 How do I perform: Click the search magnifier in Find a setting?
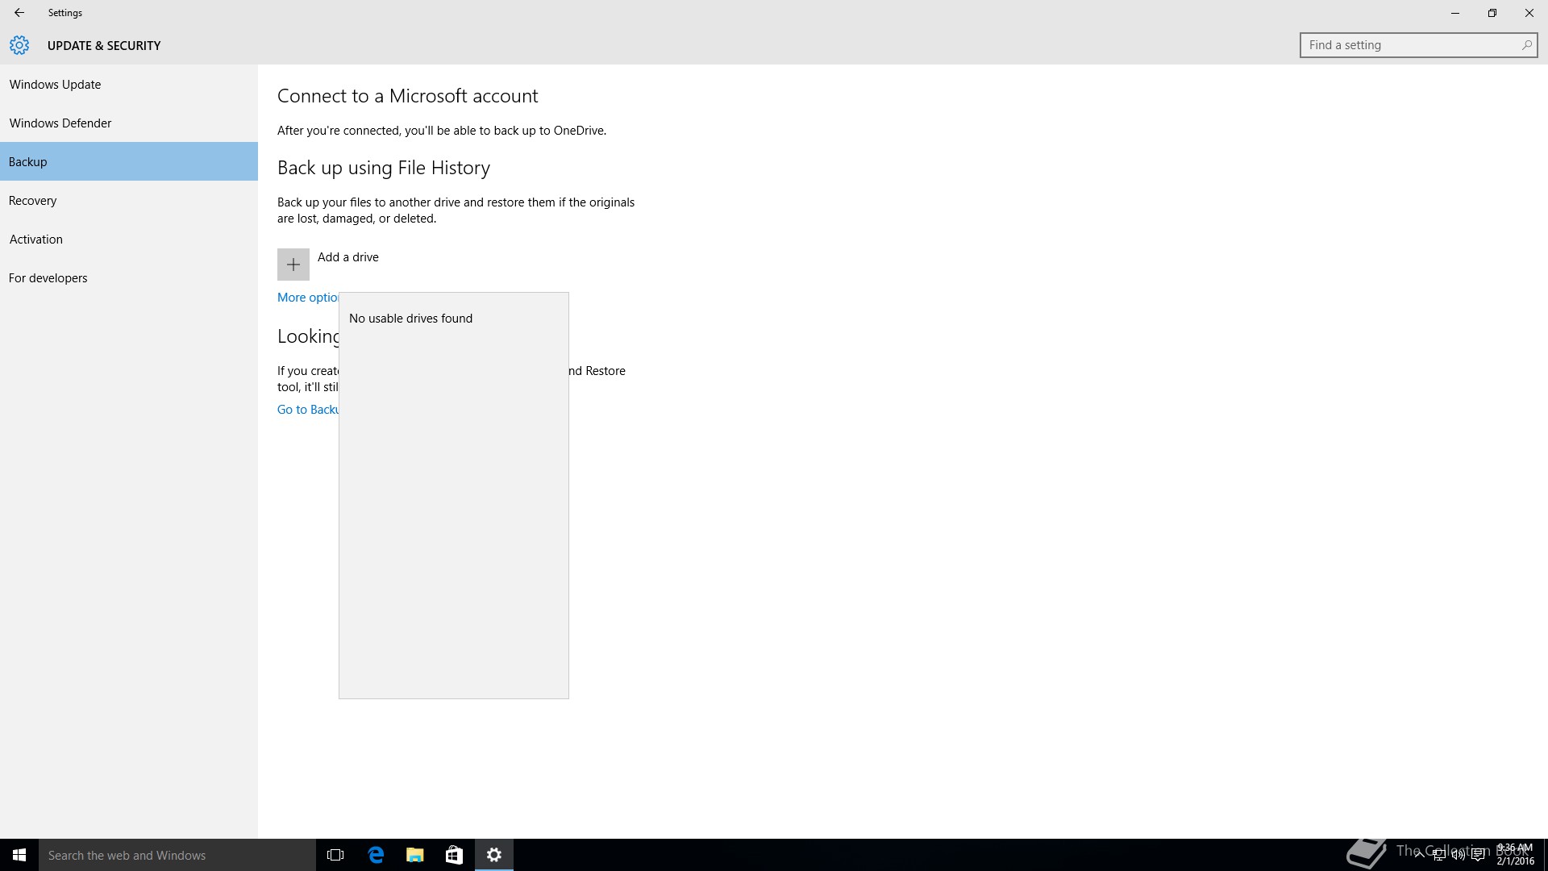(x=1526, y=45)
